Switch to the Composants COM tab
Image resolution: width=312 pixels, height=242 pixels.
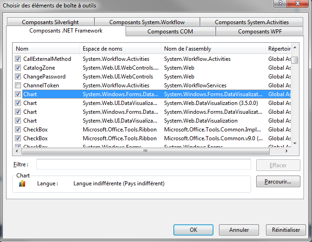click(x=170, y=32)
